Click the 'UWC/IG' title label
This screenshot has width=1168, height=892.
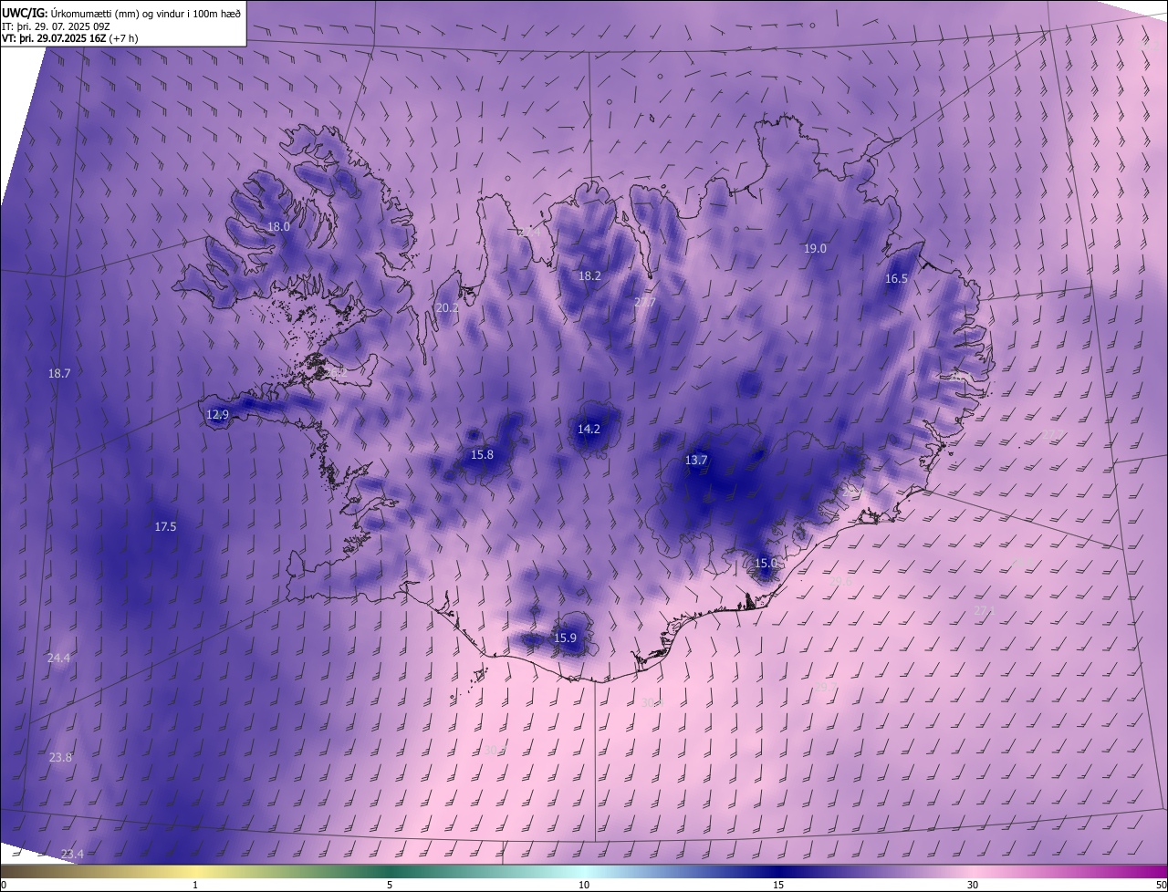(25, 13)
